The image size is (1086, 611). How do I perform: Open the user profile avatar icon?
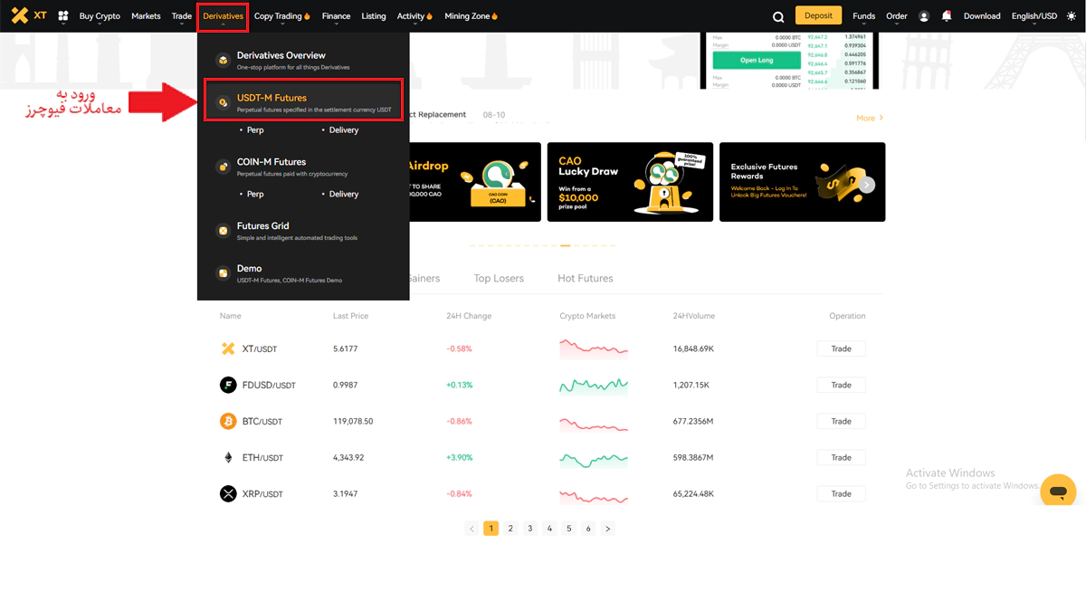click(924, 16)
